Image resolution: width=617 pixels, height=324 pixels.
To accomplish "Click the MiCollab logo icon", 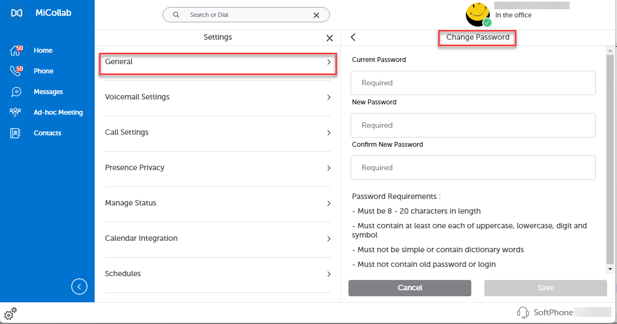I will (x=16, y=13).
